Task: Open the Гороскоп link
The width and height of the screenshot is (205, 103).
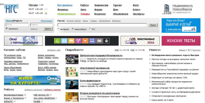Action: click(196, 50)
